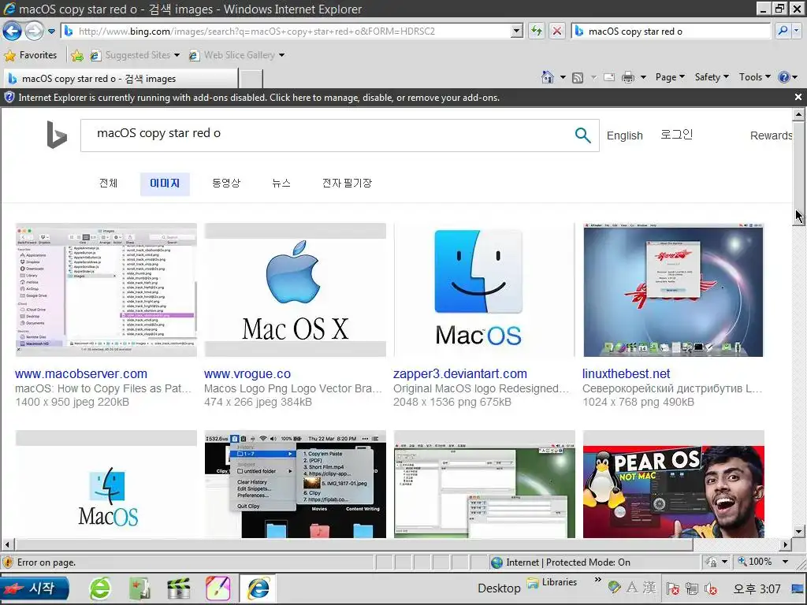
Task: Open the 전자 필기장 tab
Action: click(x=347, y=184)
